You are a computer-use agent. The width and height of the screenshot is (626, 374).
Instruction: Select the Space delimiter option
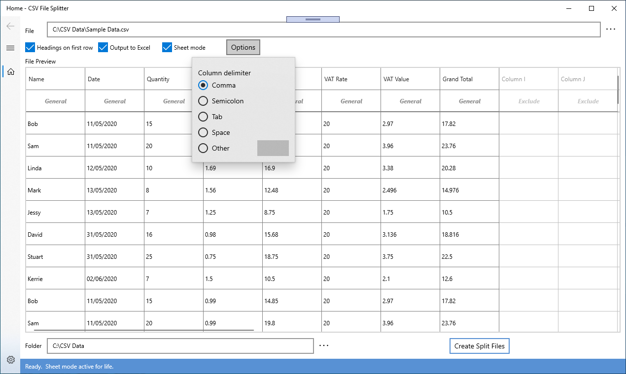tap(203, 132)
